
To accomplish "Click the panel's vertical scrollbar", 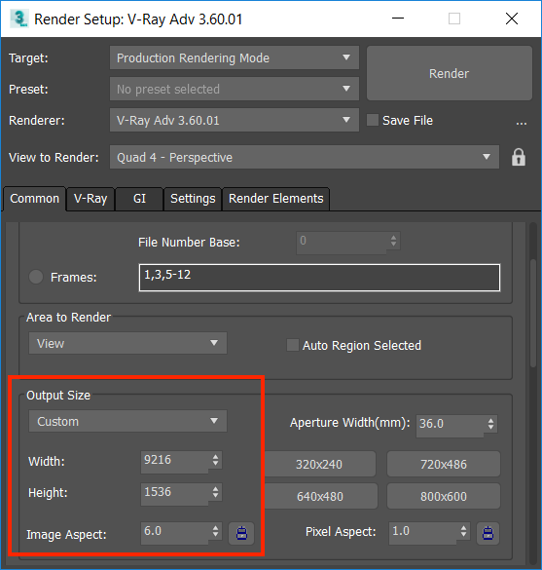I will [x=533, y=313].
